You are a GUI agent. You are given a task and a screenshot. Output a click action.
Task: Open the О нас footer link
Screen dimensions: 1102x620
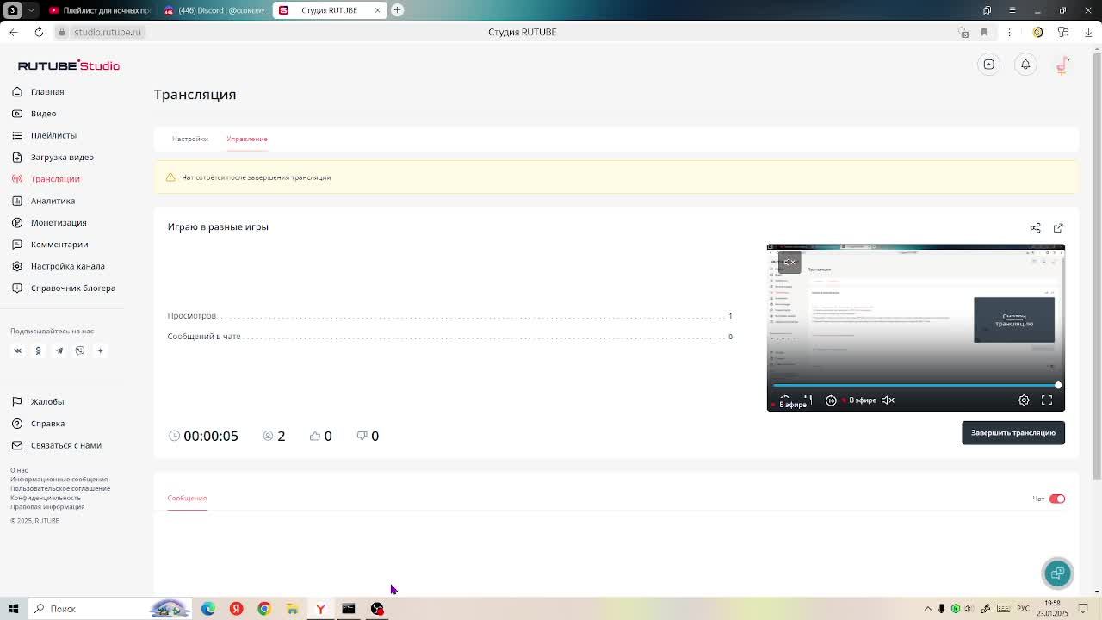coord(19,470)
